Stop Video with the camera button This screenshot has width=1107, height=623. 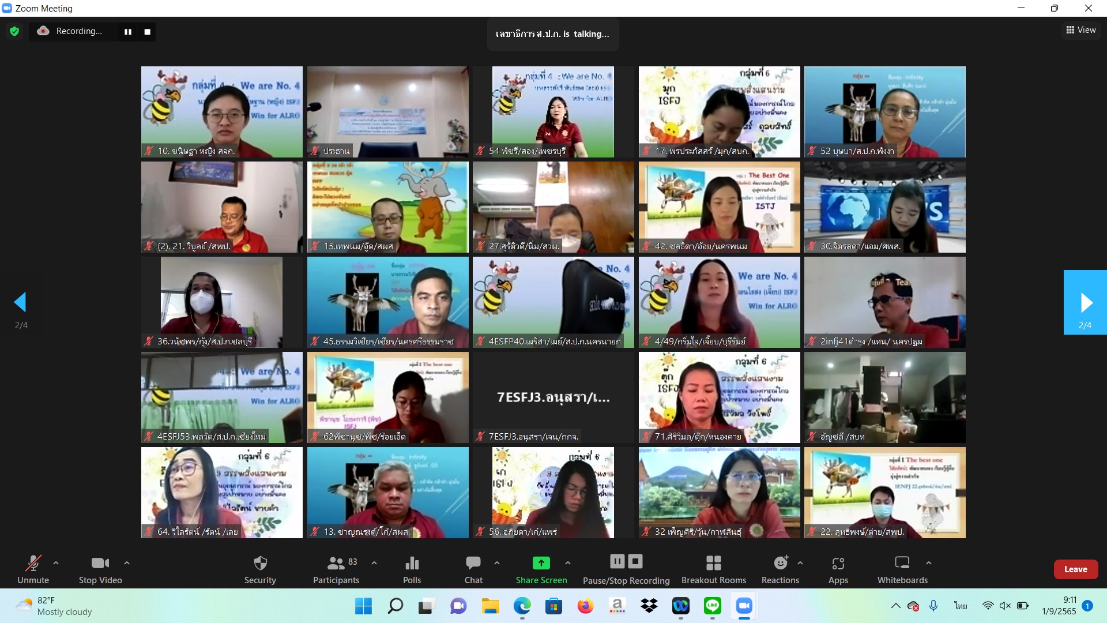[100, 569]
